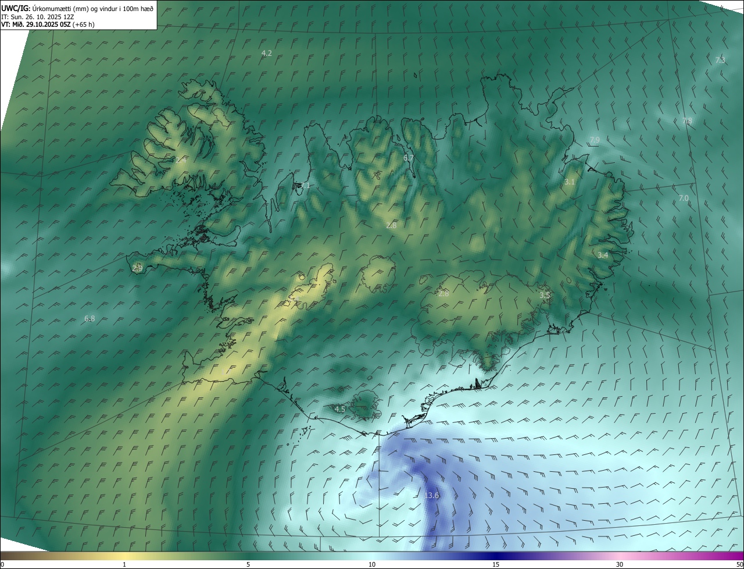This screenshot has width=744, height=569.
Task: Click the 7.1 value label on the map
Action: [x=305, y=186]
